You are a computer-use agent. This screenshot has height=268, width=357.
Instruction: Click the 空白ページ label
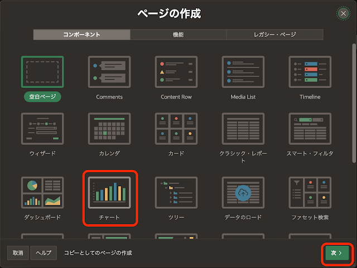pyautogui.click(x=42, y=97)
